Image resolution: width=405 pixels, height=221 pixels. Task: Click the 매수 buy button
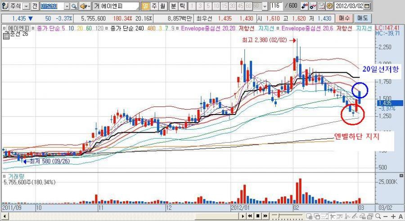[x=344, y=18]
